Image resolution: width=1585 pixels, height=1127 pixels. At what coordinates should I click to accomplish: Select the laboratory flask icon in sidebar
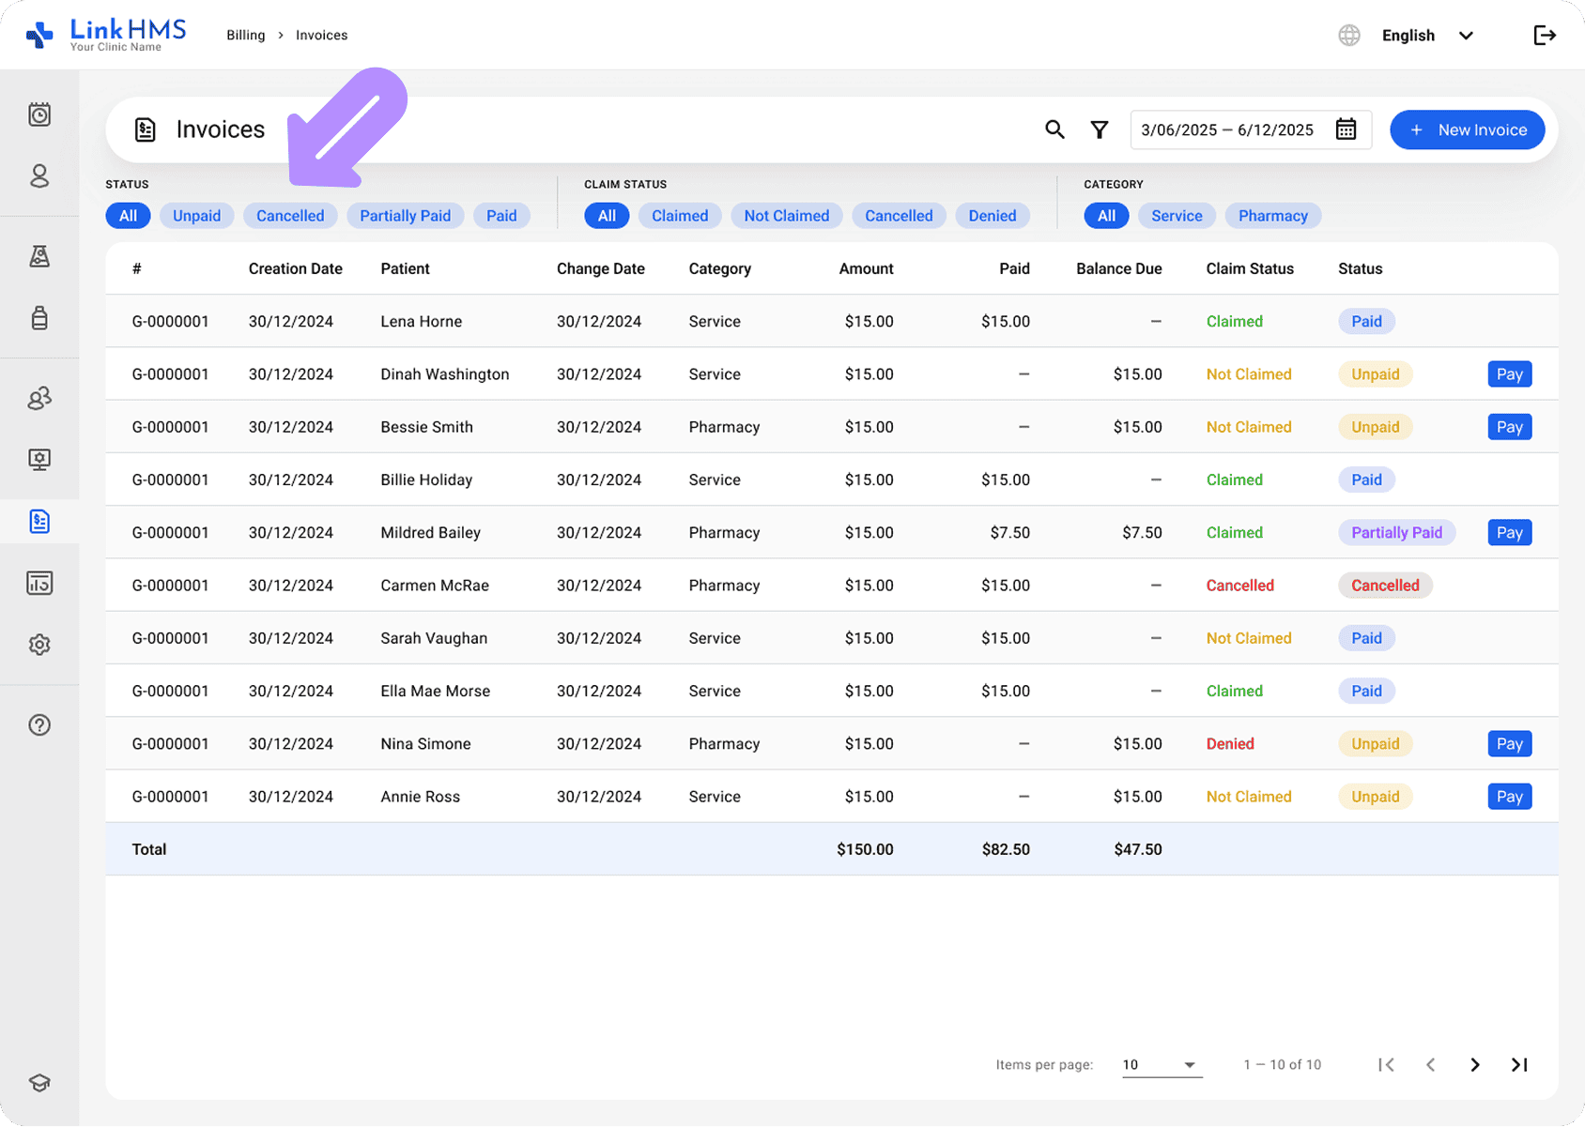click(x=39, y=256)
